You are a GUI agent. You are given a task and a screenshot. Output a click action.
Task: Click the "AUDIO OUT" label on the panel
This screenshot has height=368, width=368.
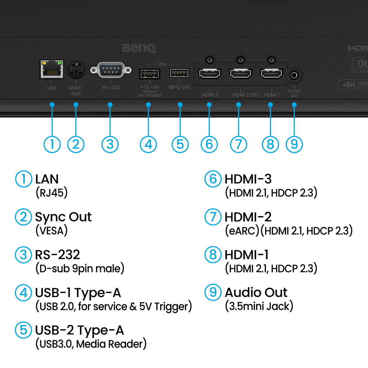pos(294,93)
